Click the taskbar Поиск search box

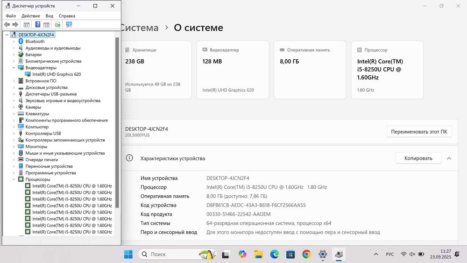(x=177, y=255)
